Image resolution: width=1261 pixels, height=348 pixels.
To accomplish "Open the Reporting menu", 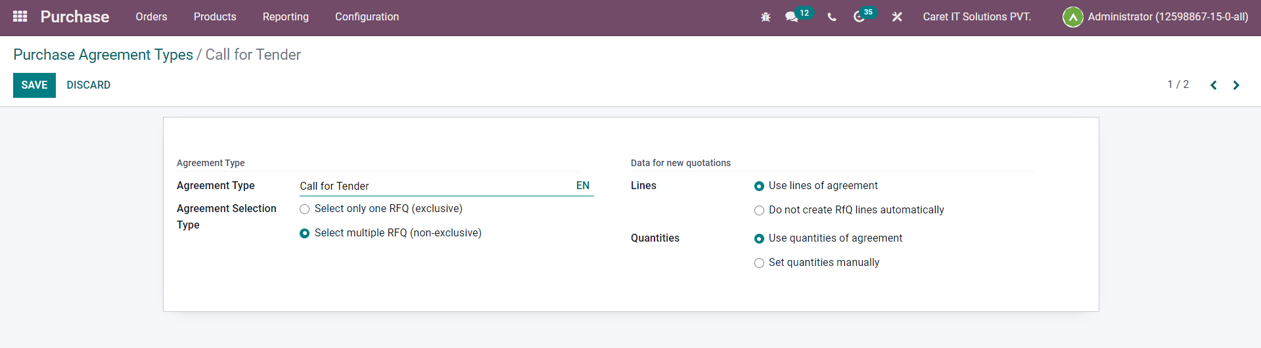I will [x=285, y=17].
